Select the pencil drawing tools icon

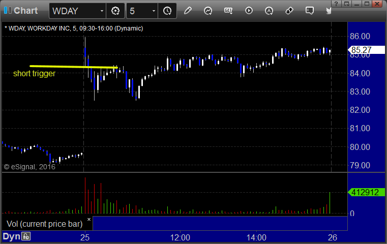[188, 11]
